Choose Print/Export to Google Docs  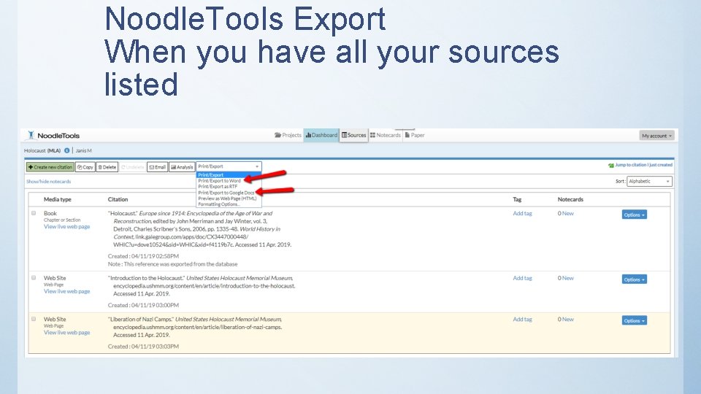(226, 193)
